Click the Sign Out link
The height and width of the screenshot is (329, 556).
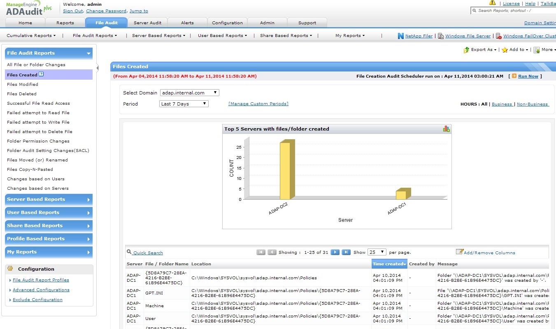pyautogui.click(x=73, y=11)
